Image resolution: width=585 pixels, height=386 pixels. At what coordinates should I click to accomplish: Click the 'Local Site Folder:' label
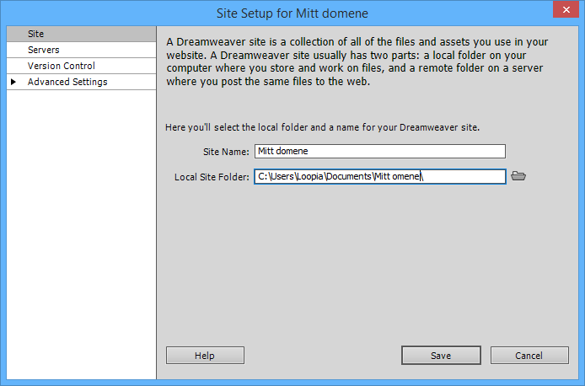(x=212, y=177)
